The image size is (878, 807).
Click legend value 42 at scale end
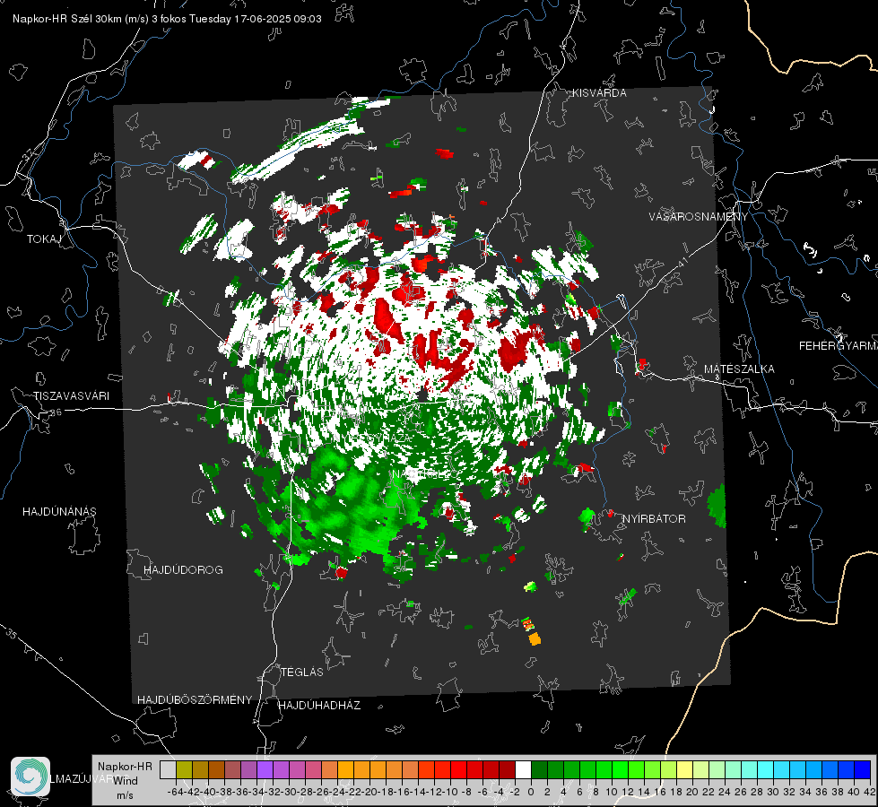click(870, 792)
